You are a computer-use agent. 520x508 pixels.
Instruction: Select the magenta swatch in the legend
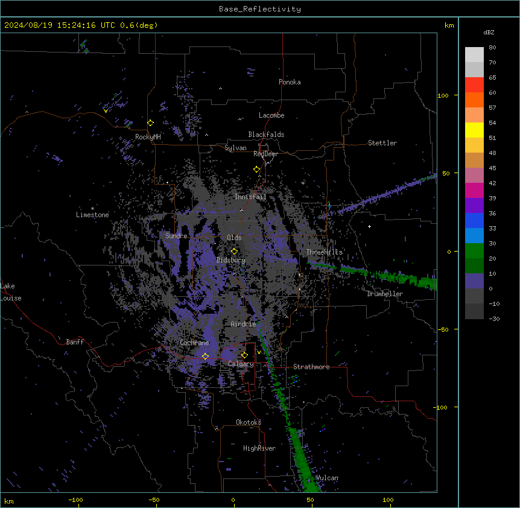pos(474,190)
